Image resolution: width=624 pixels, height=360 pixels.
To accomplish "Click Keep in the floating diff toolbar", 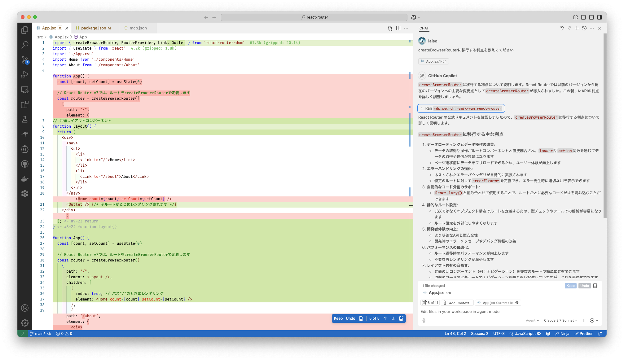I will [338, 318].
